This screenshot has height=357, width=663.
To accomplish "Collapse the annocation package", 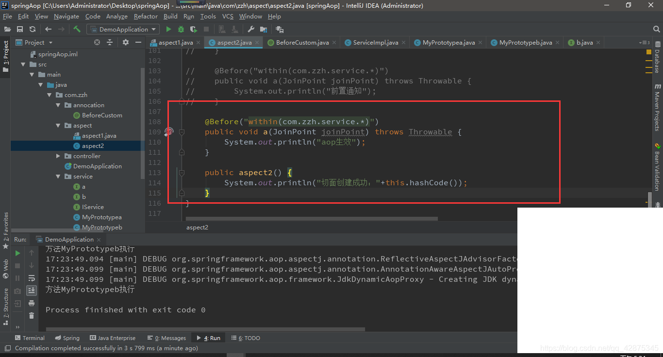I will (x=58, y=105).
